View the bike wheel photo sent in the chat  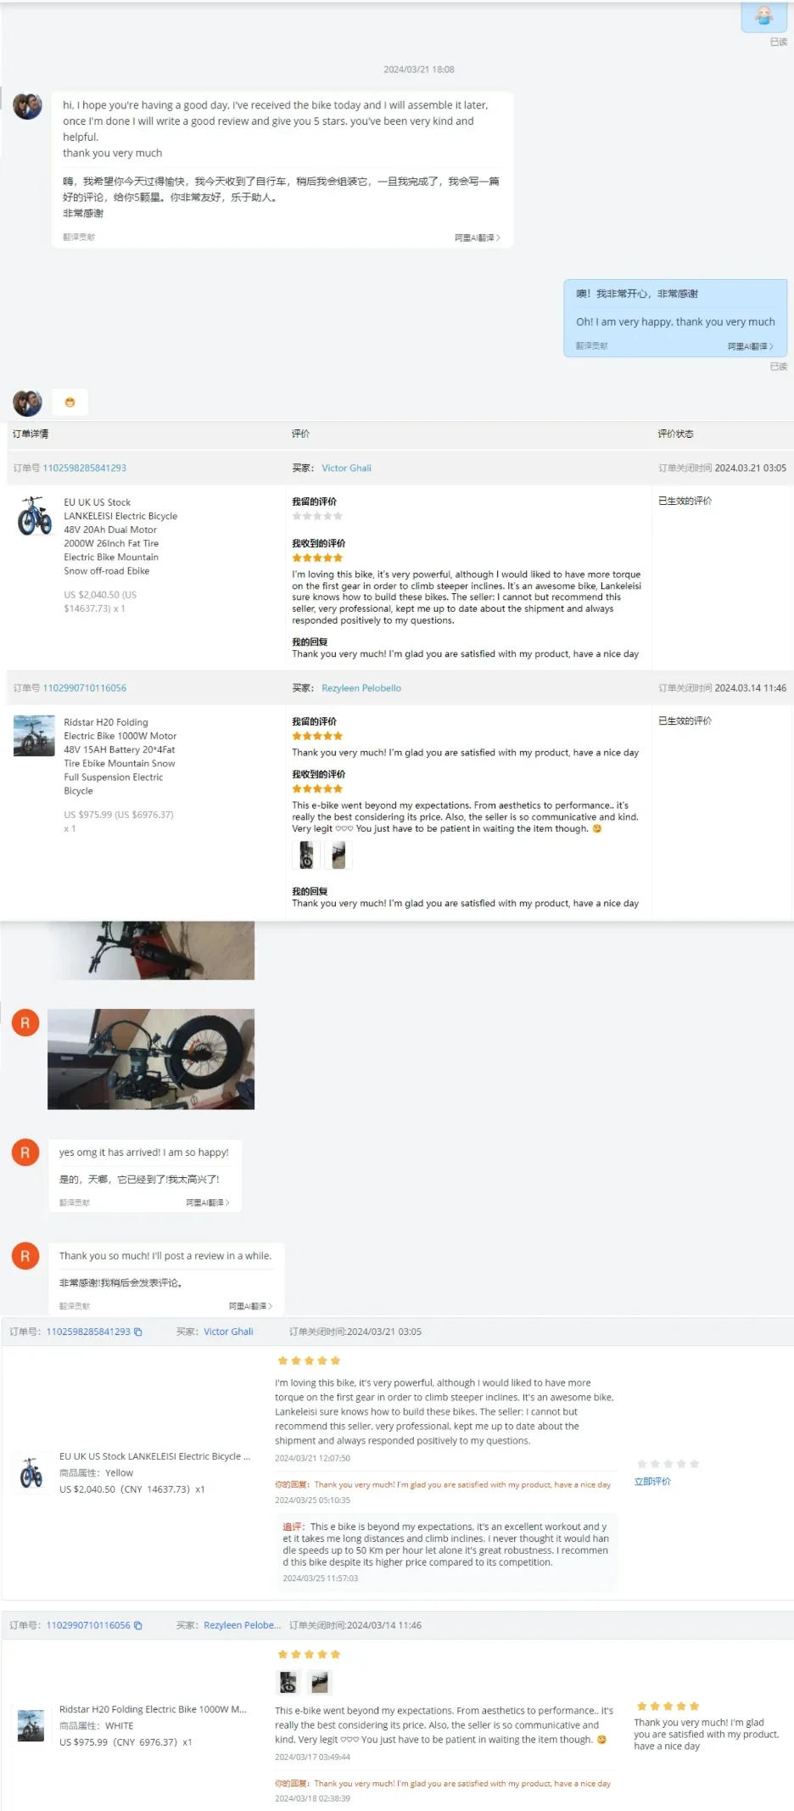coord(151,1059)
